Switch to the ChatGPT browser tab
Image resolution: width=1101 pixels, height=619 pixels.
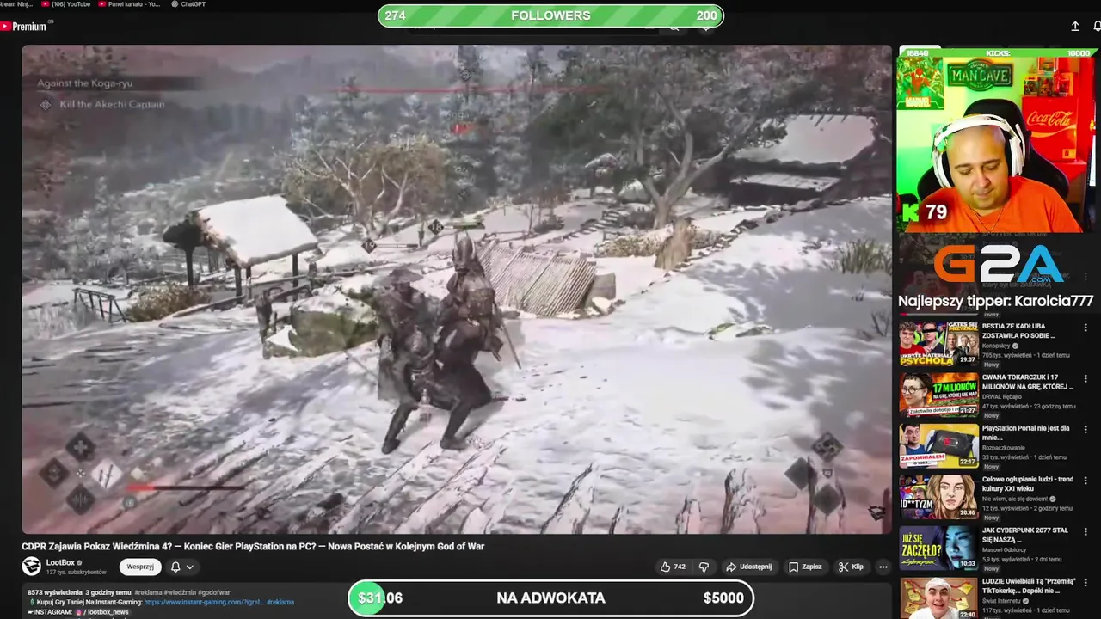[188, 4]
